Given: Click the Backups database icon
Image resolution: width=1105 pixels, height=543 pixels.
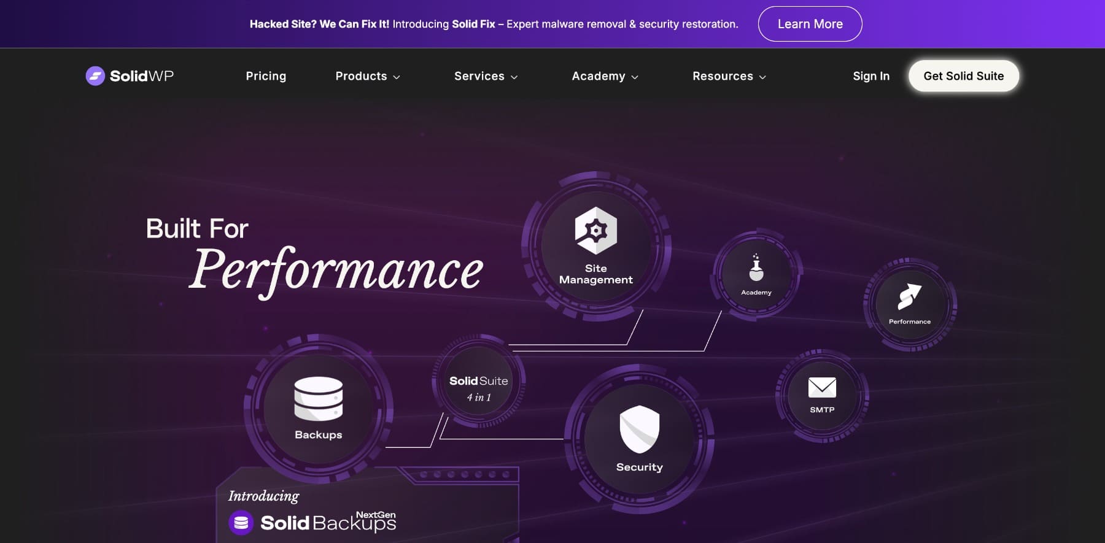Looking at the screenshot, I should (319, 398).
